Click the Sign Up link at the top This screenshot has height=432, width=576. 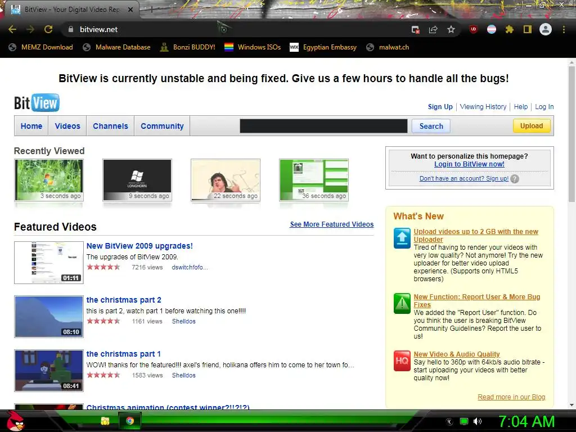[440, 106]
